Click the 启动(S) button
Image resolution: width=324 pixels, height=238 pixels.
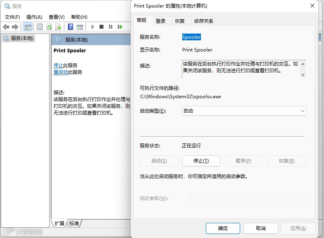coord(159,161)
